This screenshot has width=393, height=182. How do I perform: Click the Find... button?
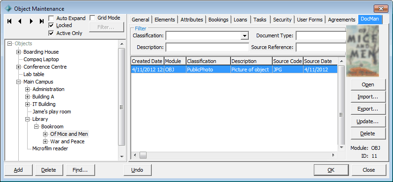point(80,170)
